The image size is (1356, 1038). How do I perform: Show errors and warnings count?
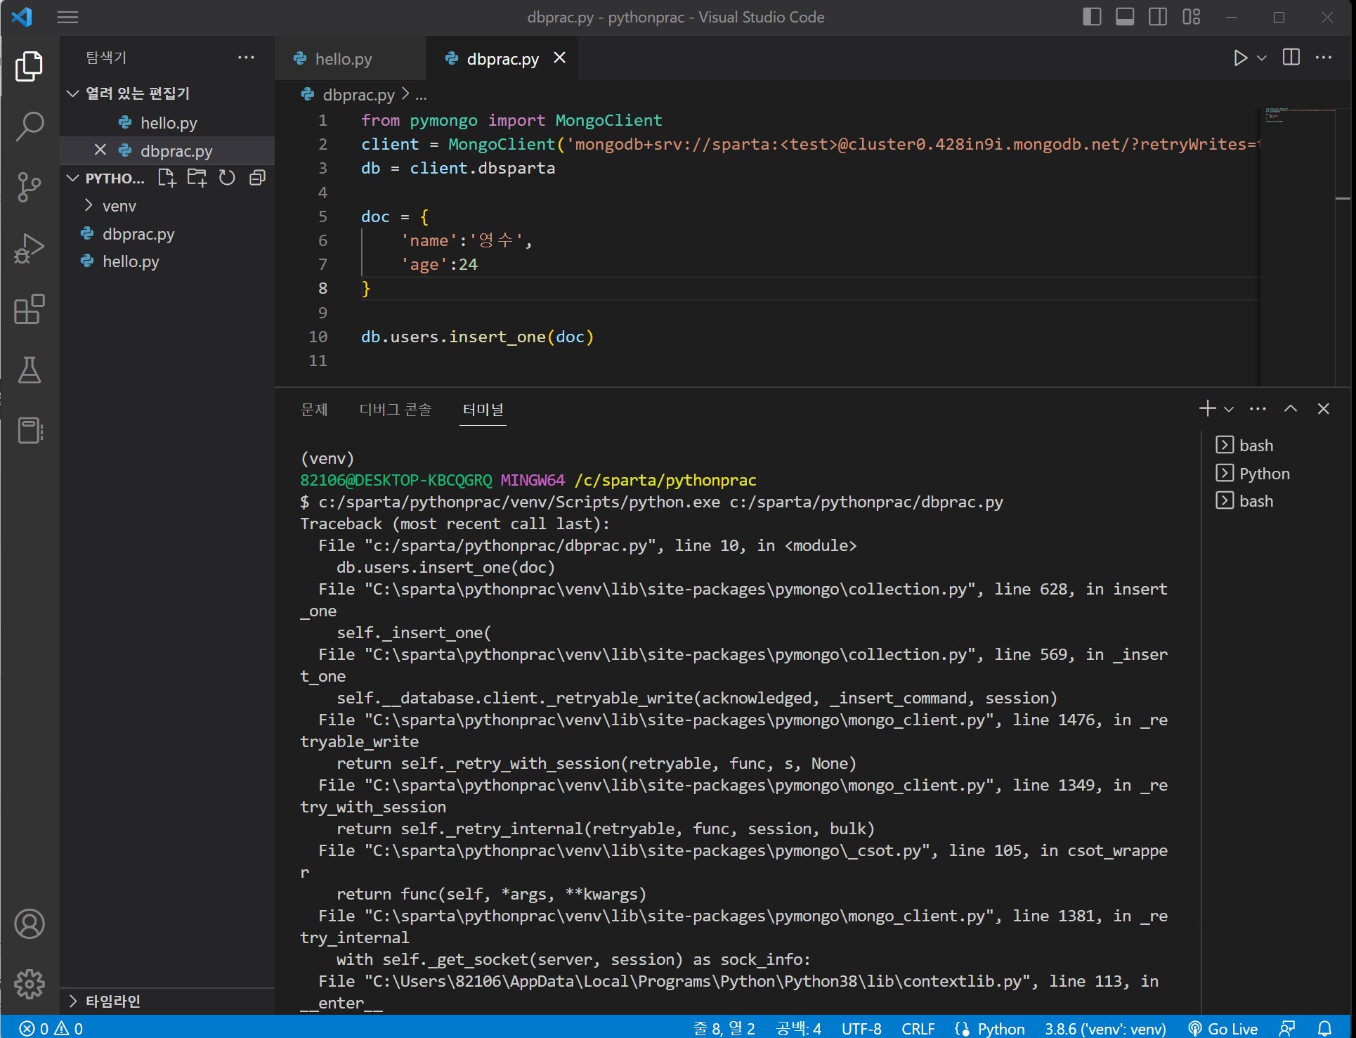pyautogui.click(x=51, y=1028)
